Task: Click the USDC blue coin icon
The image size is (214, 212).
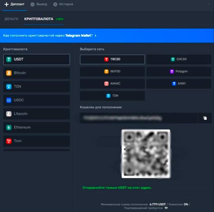Action: [9, 100]
